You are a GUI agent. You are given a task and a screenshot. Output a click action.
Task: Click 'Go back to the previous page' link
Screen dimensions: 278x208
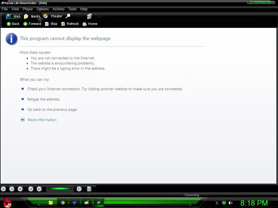tap(52, 109)
